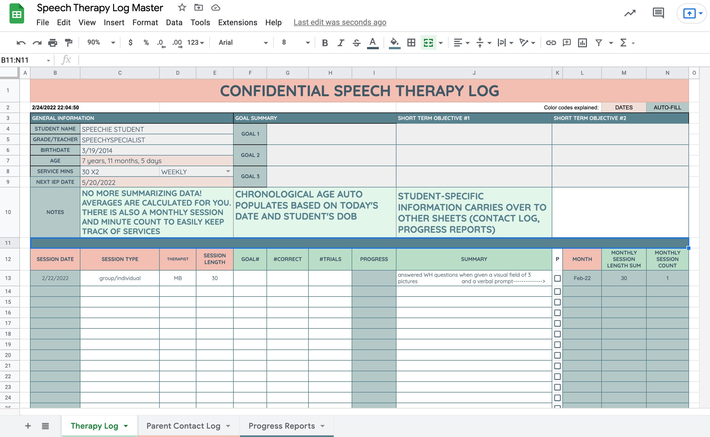Switch to the Parent Contact Log tab
The width and height of the screenshot is (710, 437).
point(184,426)
